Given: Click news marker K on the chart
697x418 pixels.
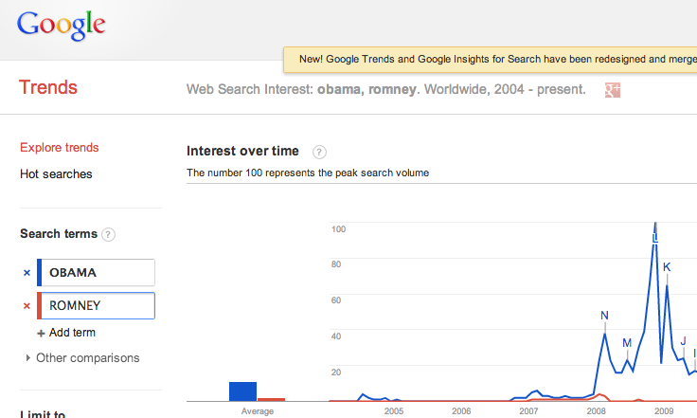Looking at the screenshot, I should pyautogui.click(x=667, y=267).
